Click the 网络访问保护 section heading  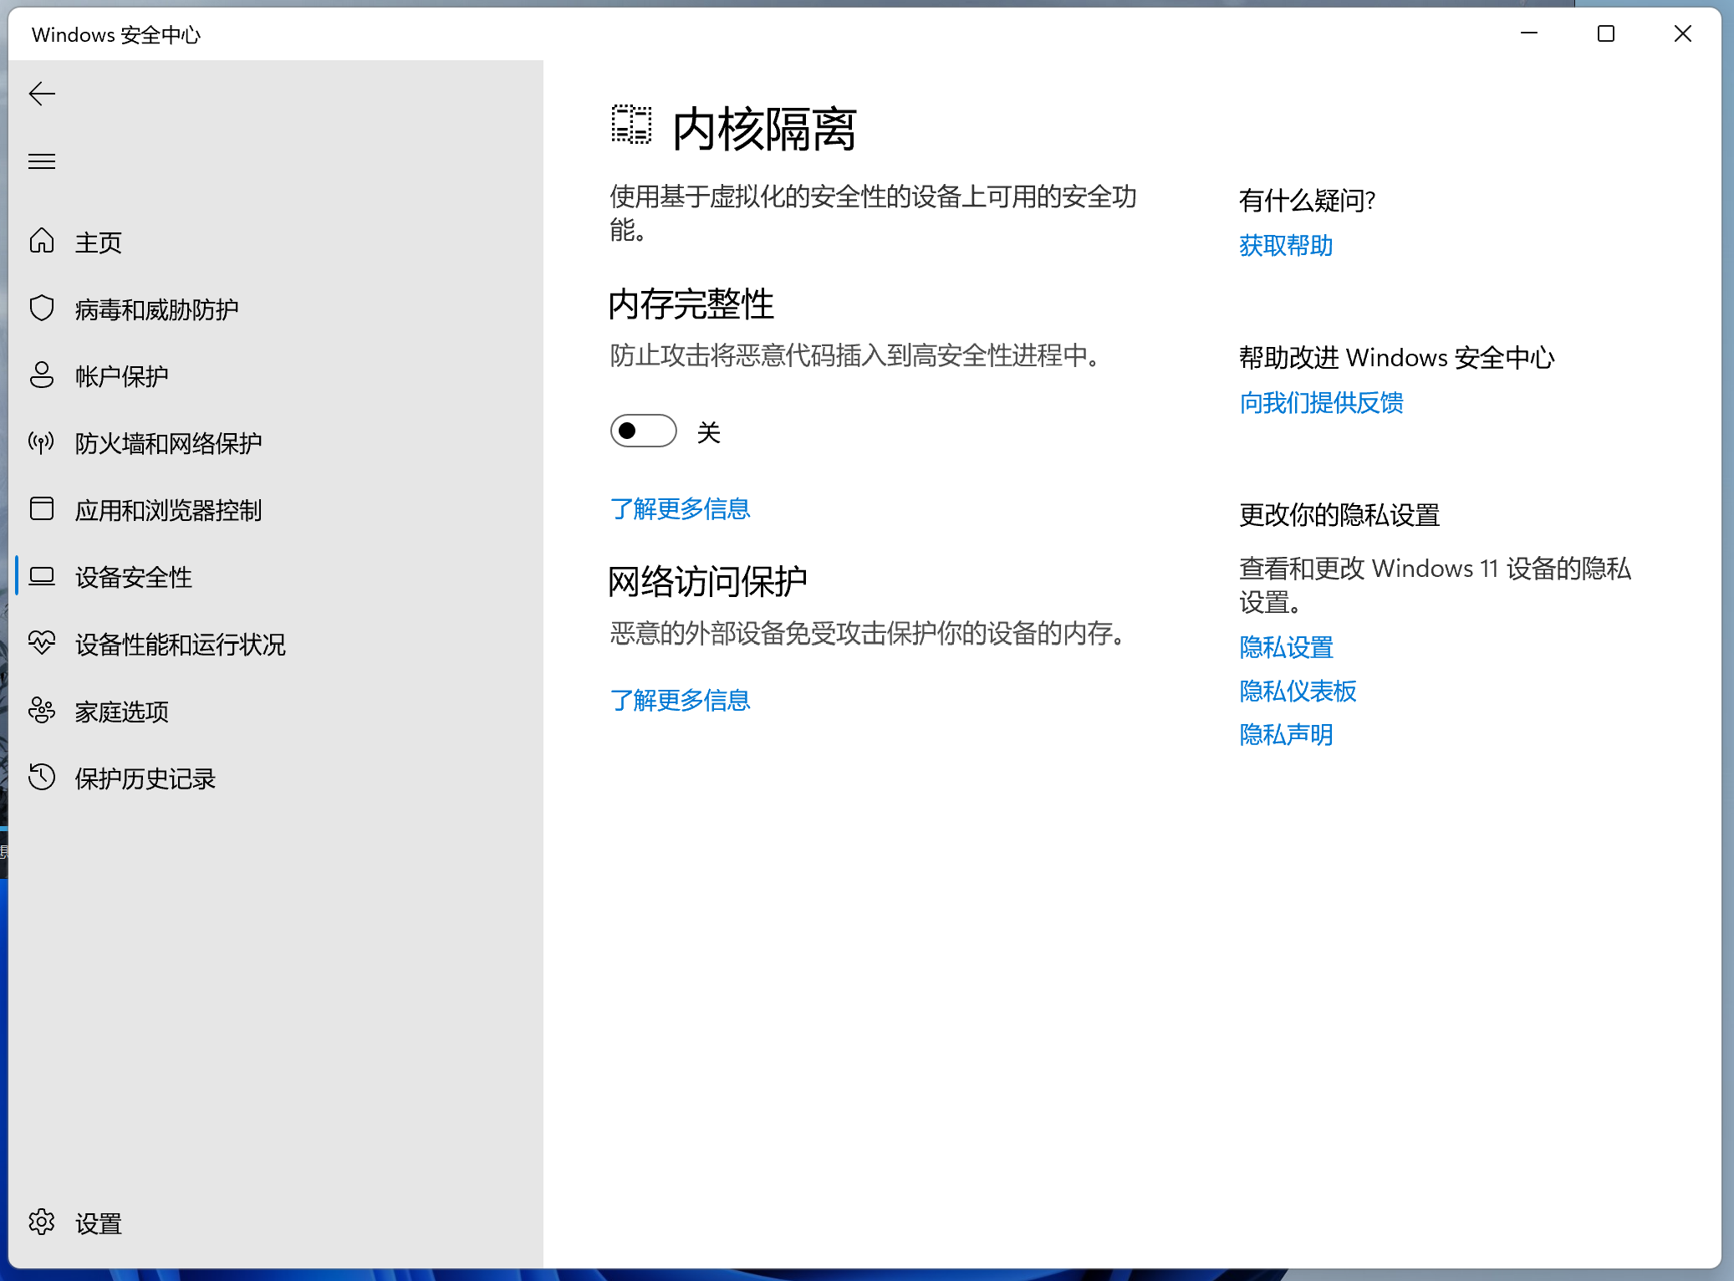tap(707, 581)
